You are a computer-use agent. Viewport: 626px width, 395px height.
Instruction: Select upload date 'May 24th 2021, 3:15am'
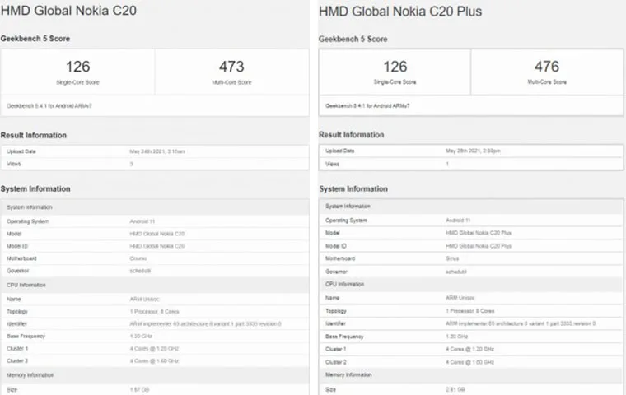coord(157,151)
